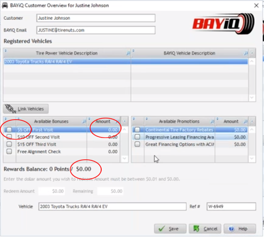Sort by Tire Power Vehicle Description header
264x238 pixels.
point(67,53)
